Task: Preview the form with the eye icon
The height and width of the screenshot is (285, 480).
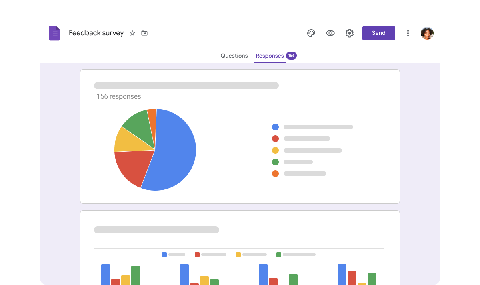Action: click(x=330, y=33)
